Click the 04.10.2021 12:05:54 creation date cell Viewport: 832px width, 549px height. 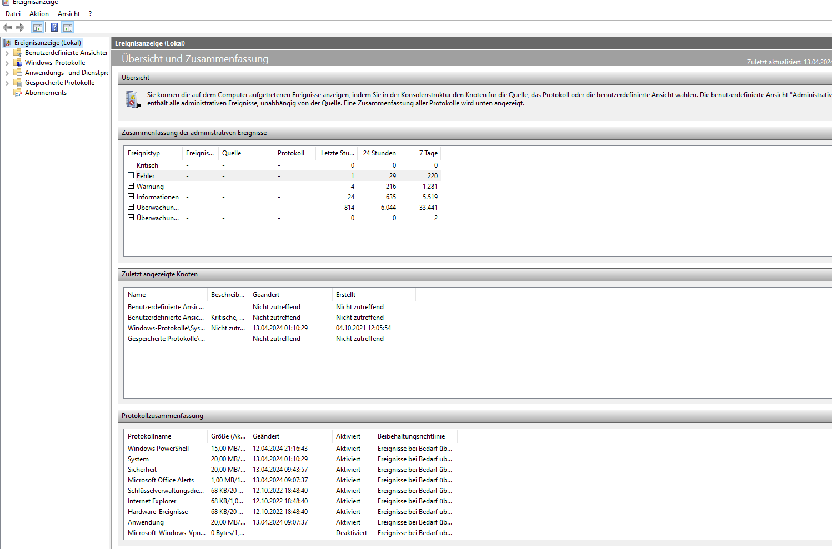click(x=363, y=328)
